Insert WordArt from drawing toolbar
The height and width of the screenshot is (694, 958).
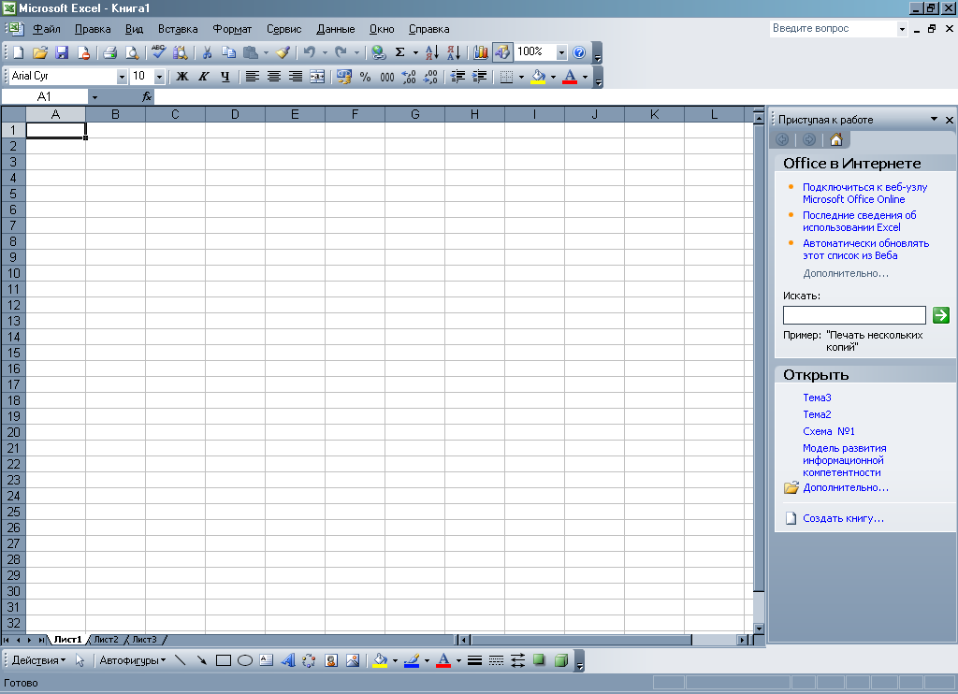point(288,660)
